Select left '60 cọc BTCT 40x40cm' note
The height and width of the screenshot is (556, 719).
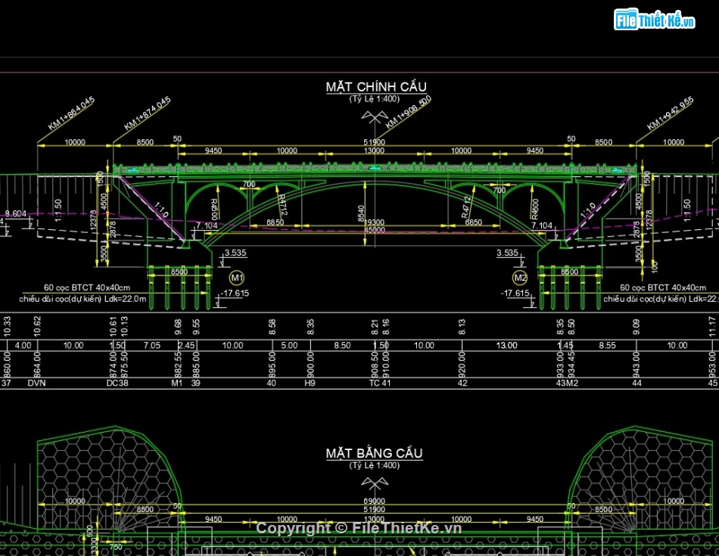coord(86,287)
